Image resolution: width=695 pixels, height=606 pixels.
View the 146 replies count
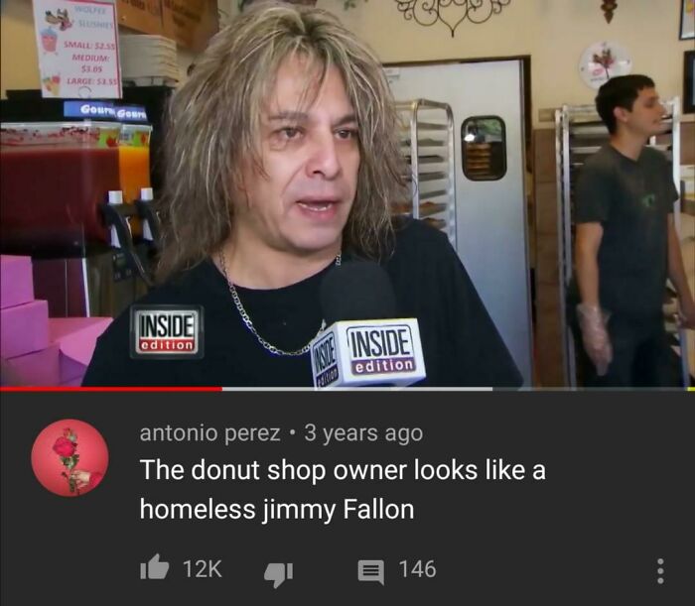(x=418, y=569)
